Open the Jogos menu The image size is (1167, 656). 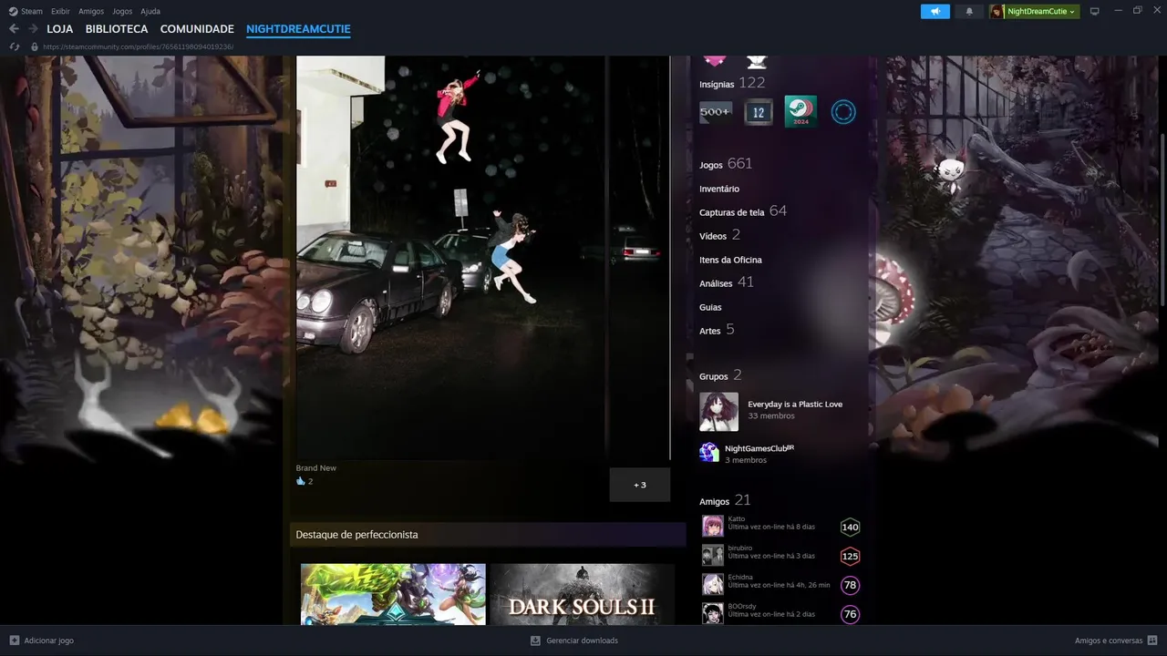(122, 11)
